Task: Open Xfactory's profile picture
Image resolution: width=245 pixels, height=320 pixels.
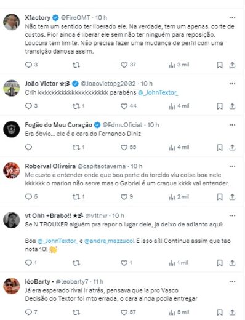Action: coord(12,22)
